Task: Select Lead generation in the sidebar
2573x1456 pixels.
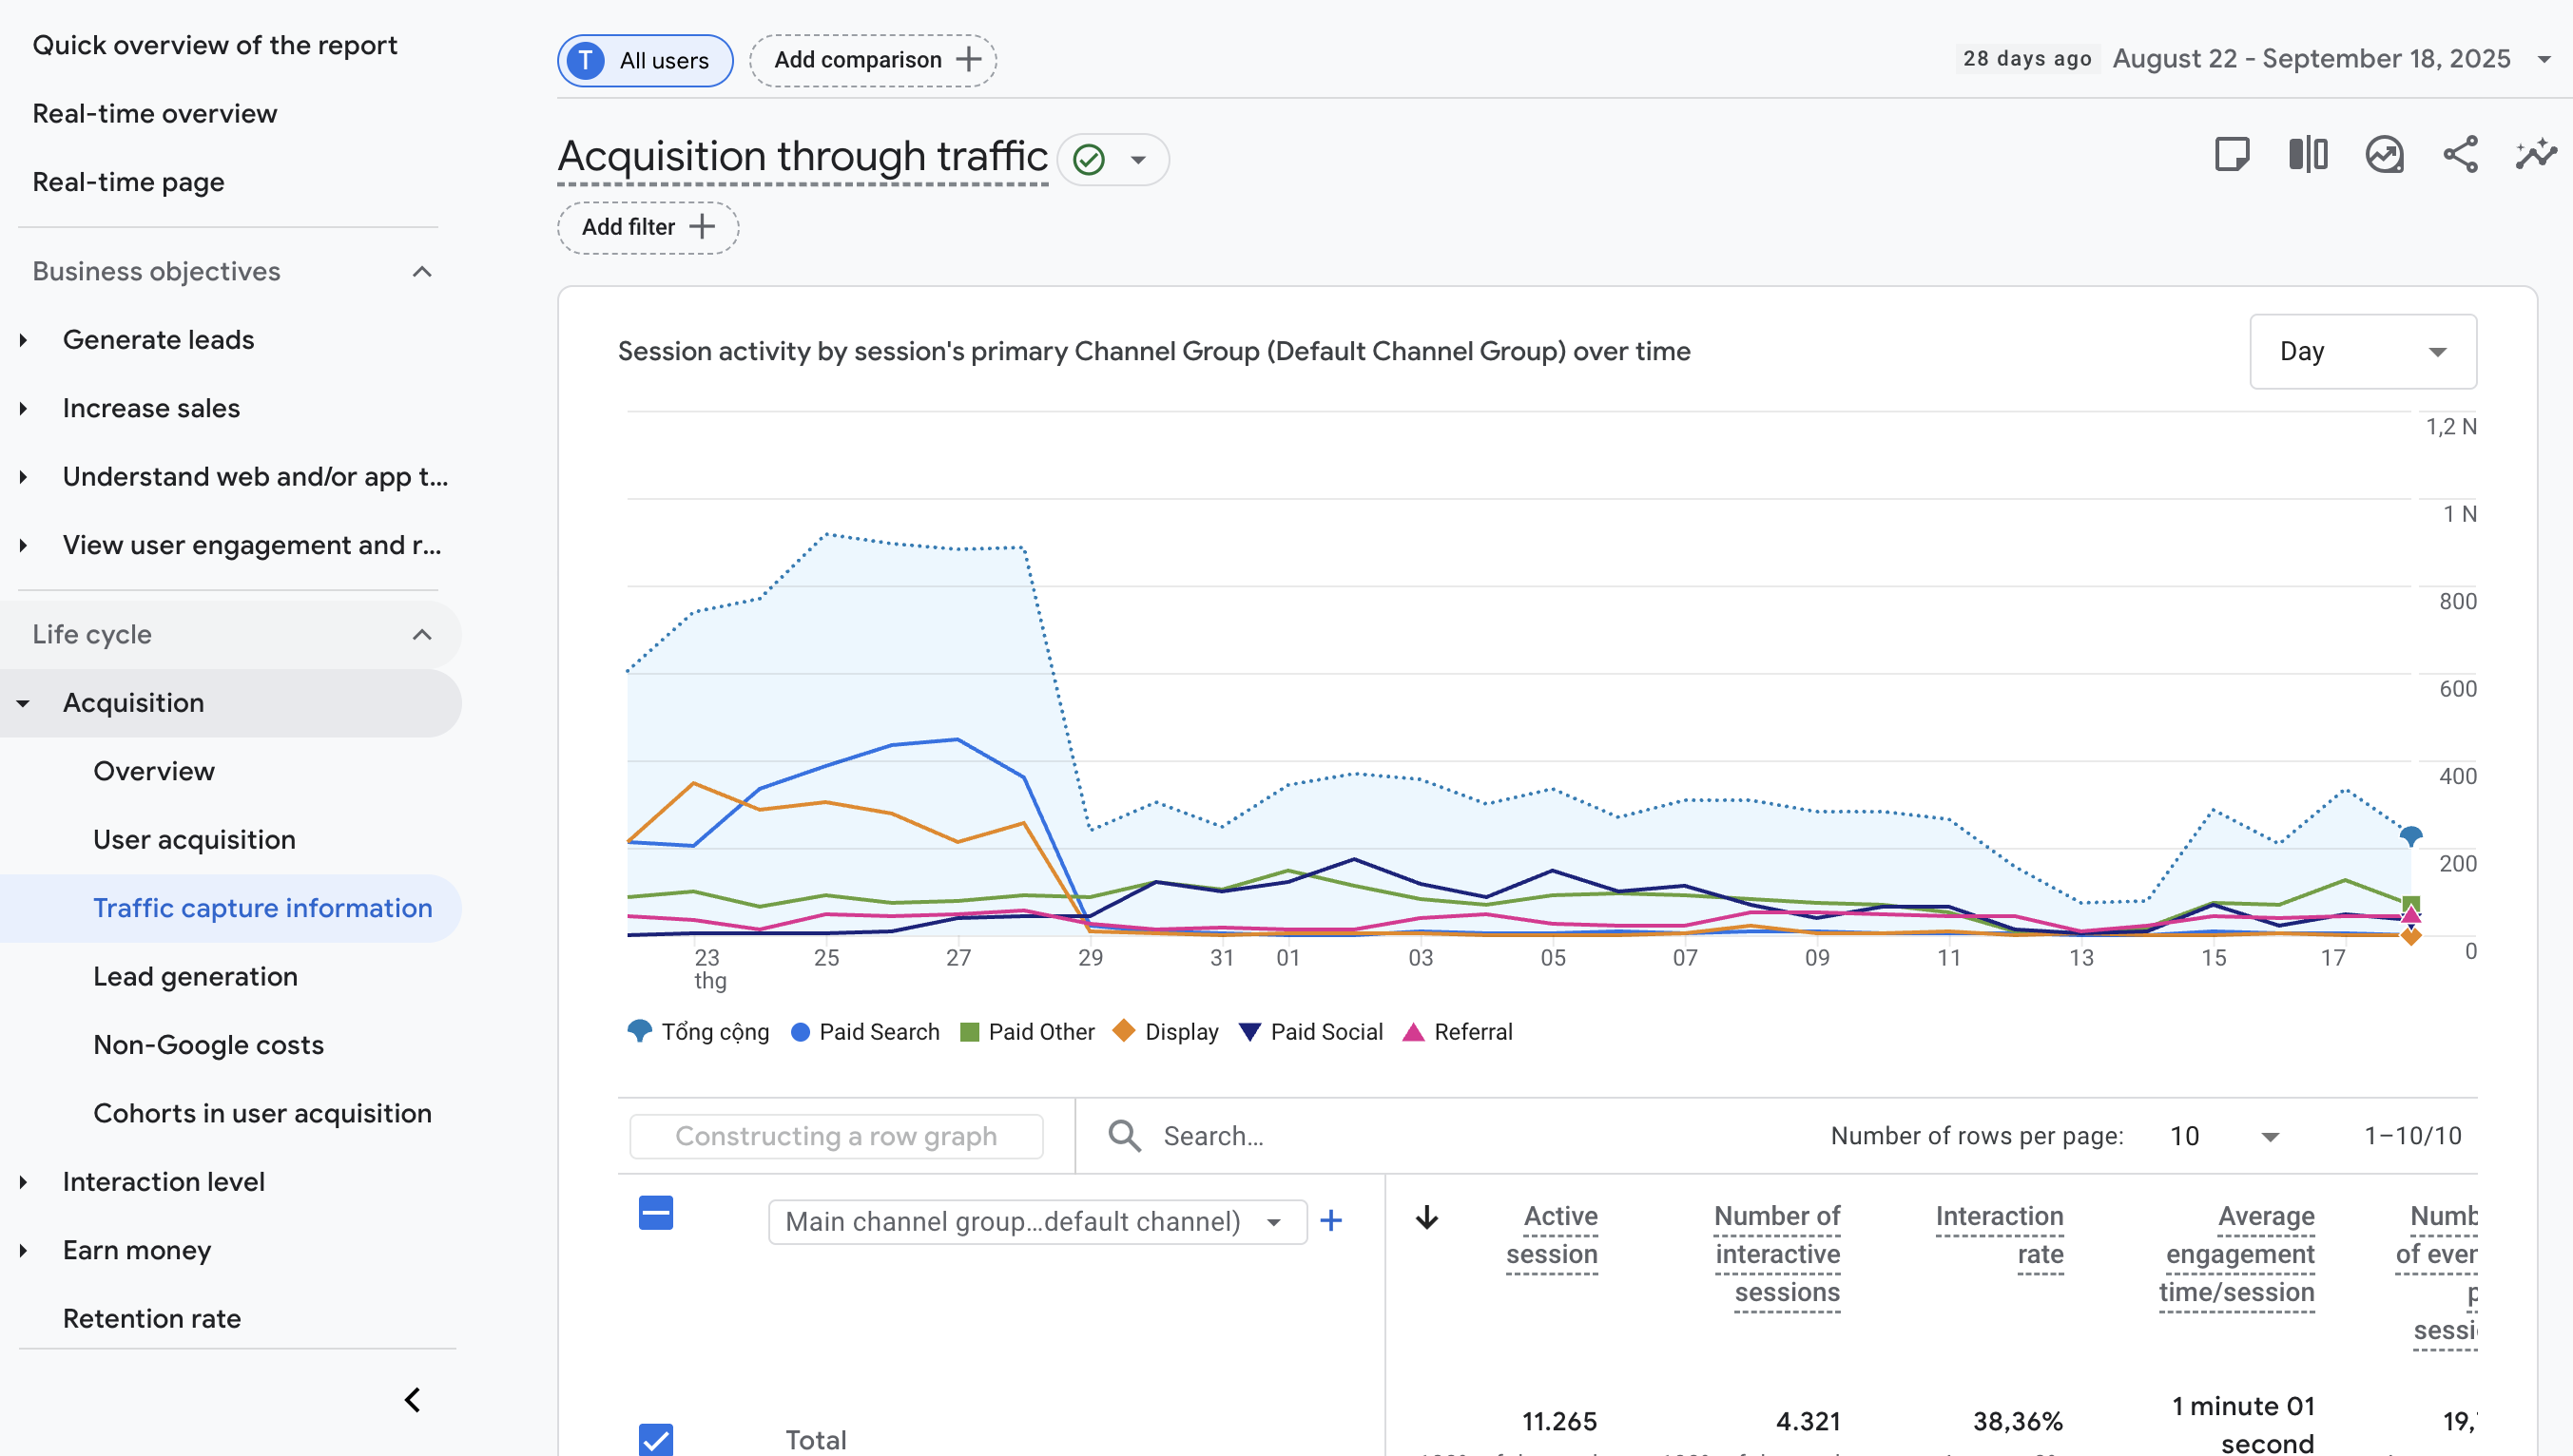Action: (195, 976)
